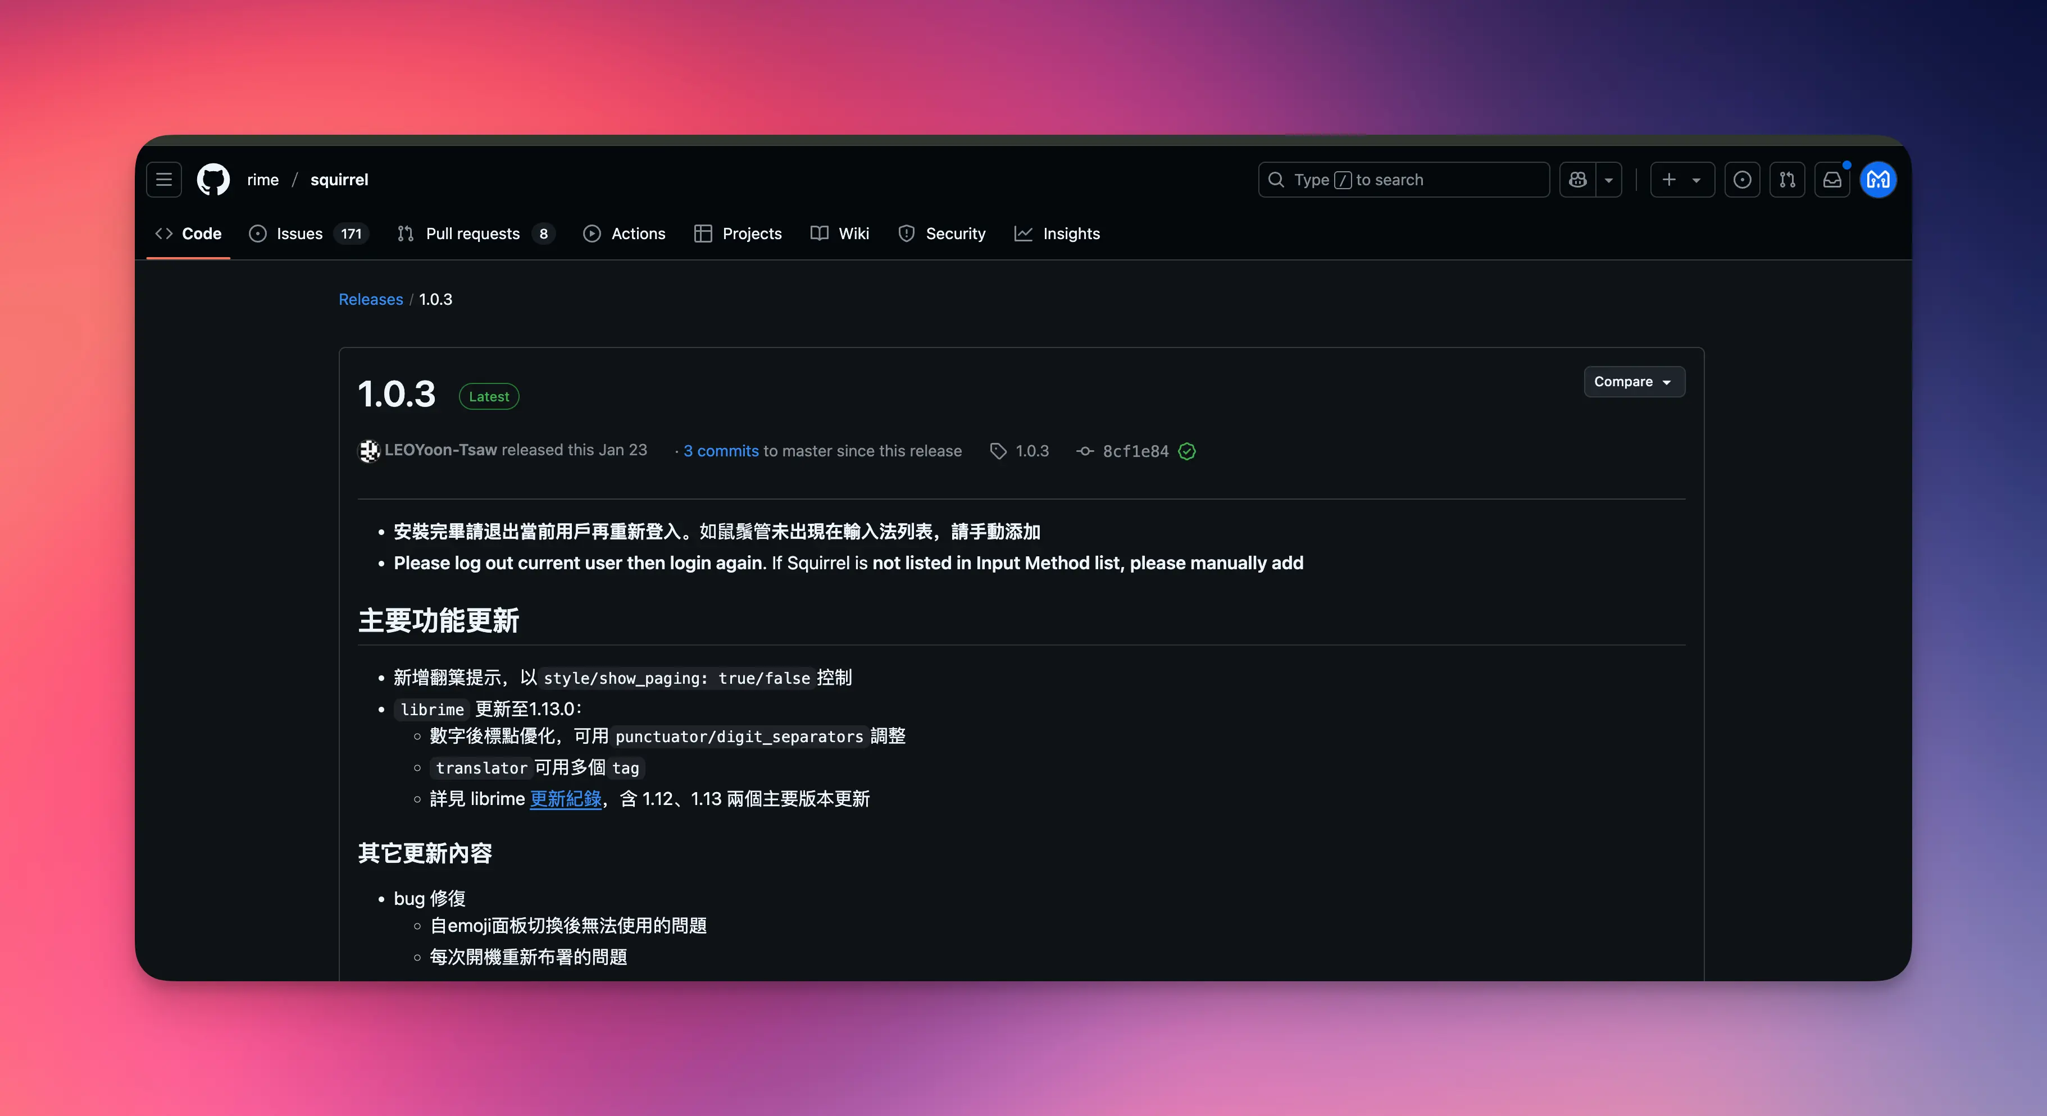Open the 更新紀錄 changelog link

(565, 799)
